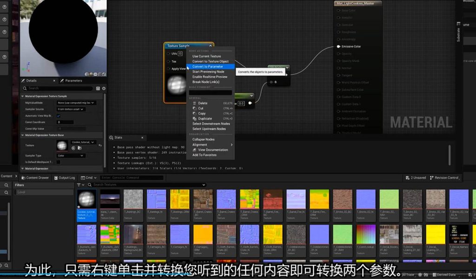Viewport: 476px width, 279px height.
Task: Select Convert to Parameter menu entry
Action: (x=208, y=66)
